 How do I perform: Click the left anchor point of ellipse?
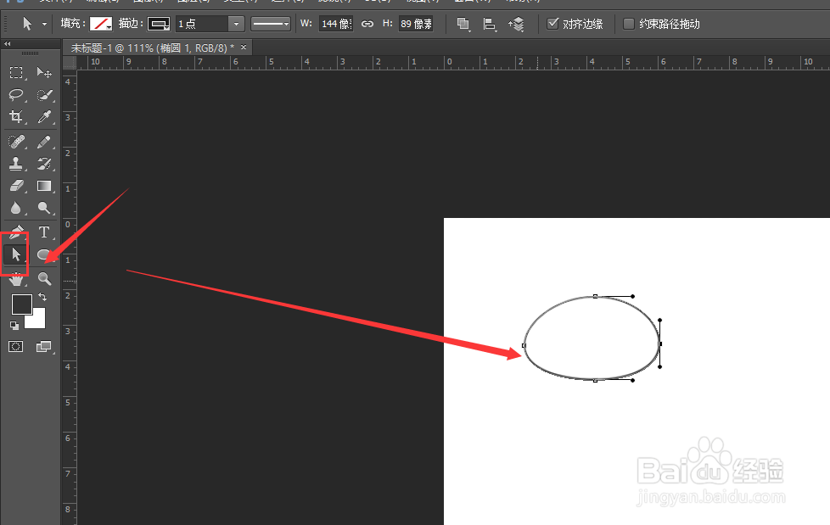click(x=524, y=345)
